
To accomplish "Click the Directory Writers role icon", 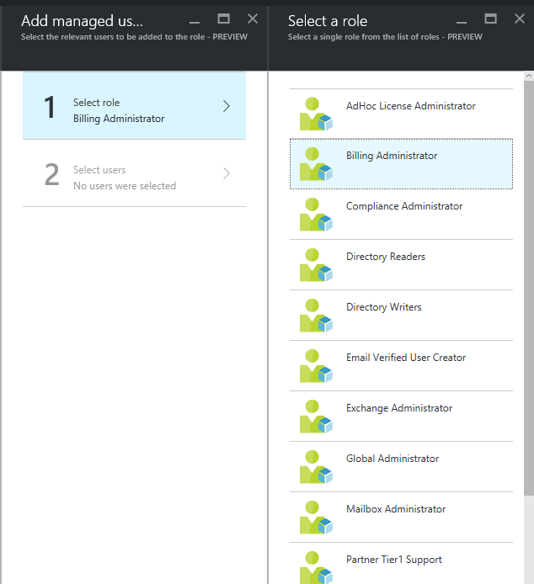I will [x=316, y=316].
